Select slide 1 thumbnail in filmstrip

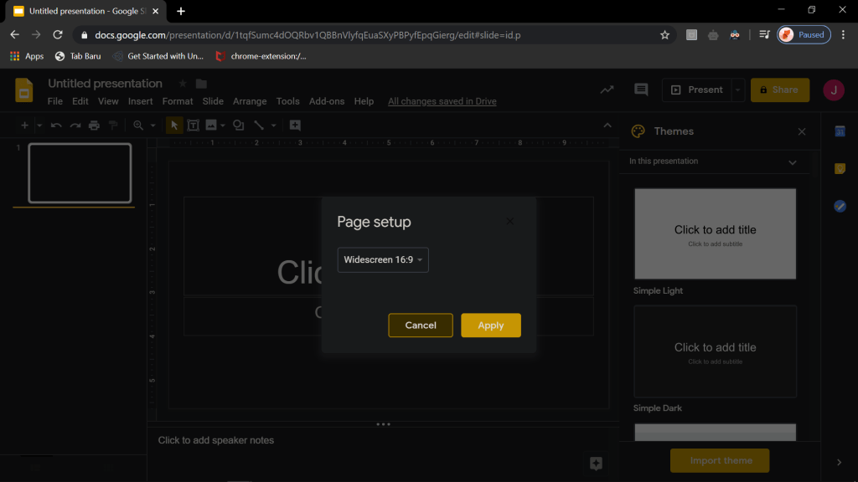(x=80, y=173)
